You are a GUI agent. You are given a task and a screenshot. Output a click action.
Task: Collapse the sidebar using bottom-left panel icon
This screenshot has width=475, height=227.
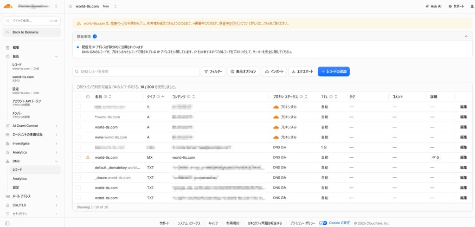(x=7, y=223)
